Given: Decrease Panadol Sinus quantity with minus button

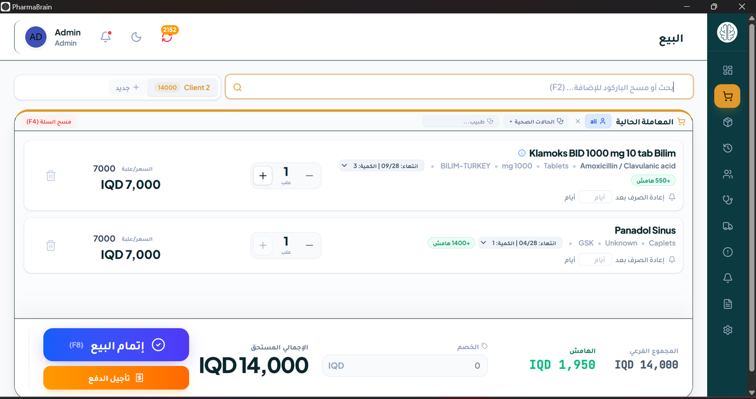Looking at the screenshot, I should tap(309, 246).
